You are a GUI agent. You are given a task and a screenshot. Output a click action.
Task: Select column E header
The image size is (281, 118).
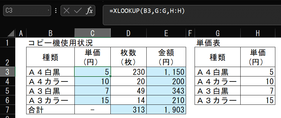click(166, 33)
